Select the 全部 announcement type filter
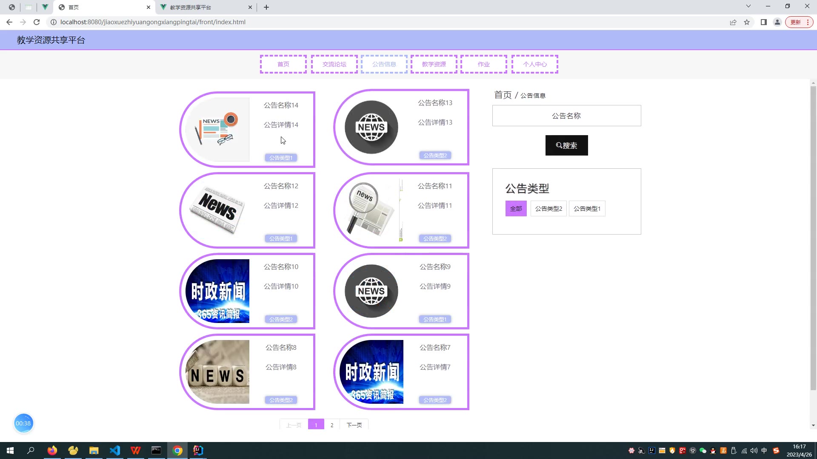The image size is (817, 459). coord(516,209)
